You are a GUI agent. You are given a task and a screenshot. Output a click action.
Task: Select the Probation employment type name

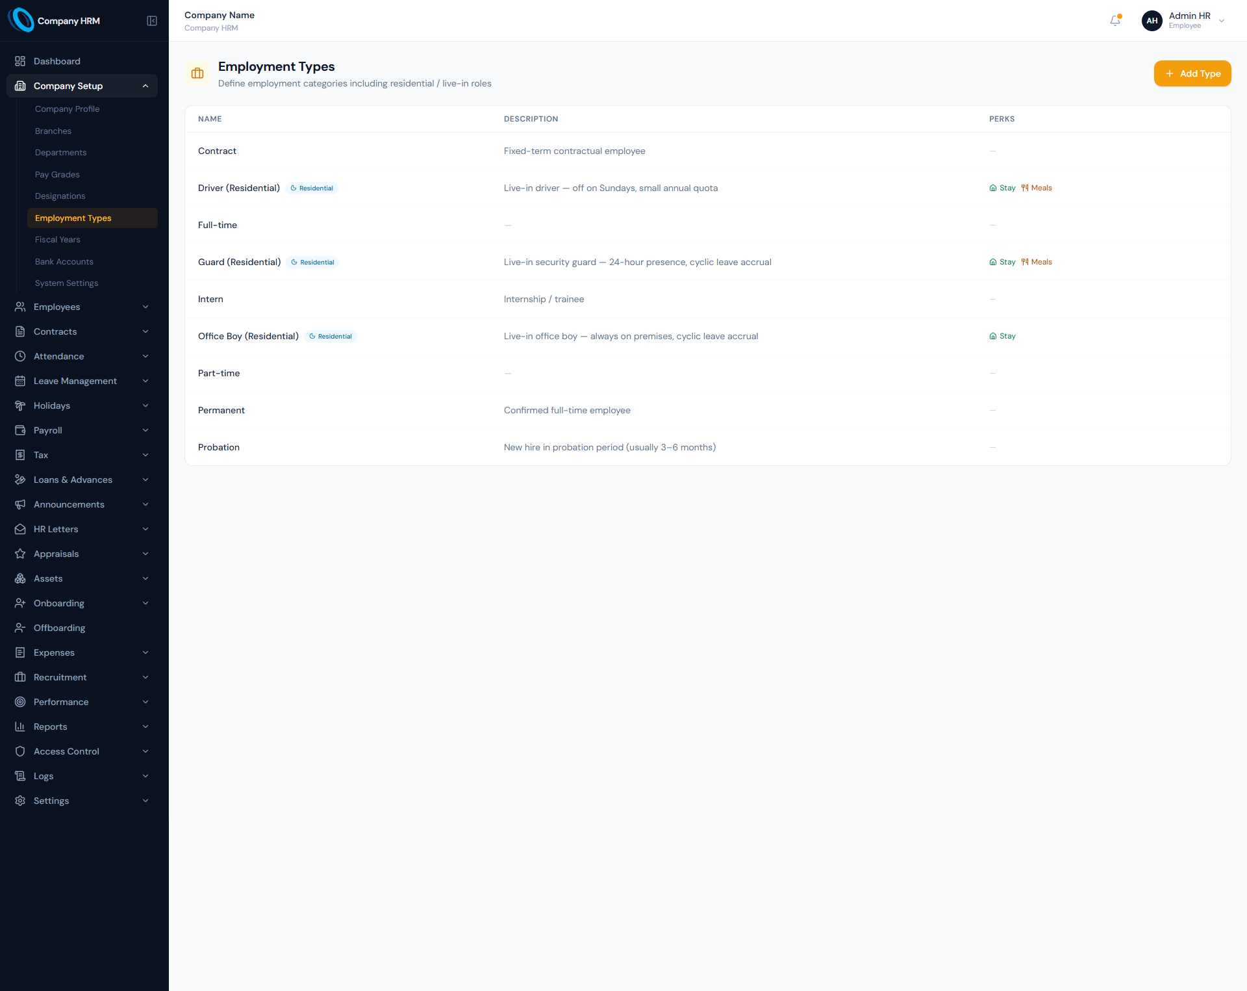219,447
